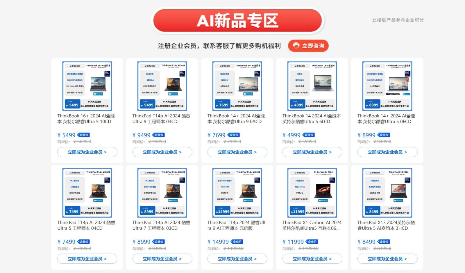Open ThinkPad T14p Ultra 7 03CD image
The height and width of the screenshot is (273, 465).
(162, 193)
